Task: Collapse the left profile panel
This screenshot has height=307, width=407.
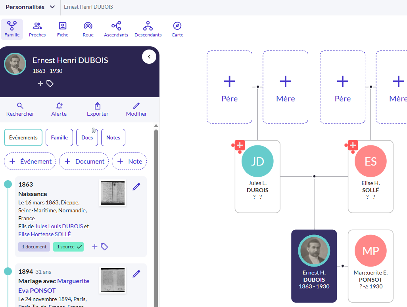Action: 149,57
